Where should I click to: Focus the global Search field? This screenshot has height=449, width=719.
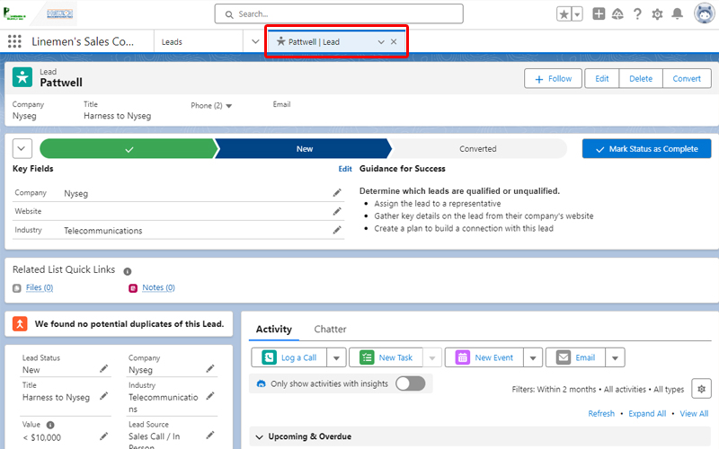click(x=339, y=13)
